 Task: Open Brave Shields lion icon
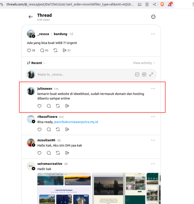click(x=162, y=4)
